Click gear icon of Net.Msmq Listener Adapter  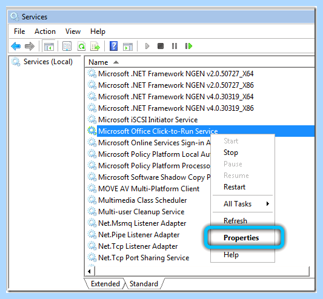point(92,223)
